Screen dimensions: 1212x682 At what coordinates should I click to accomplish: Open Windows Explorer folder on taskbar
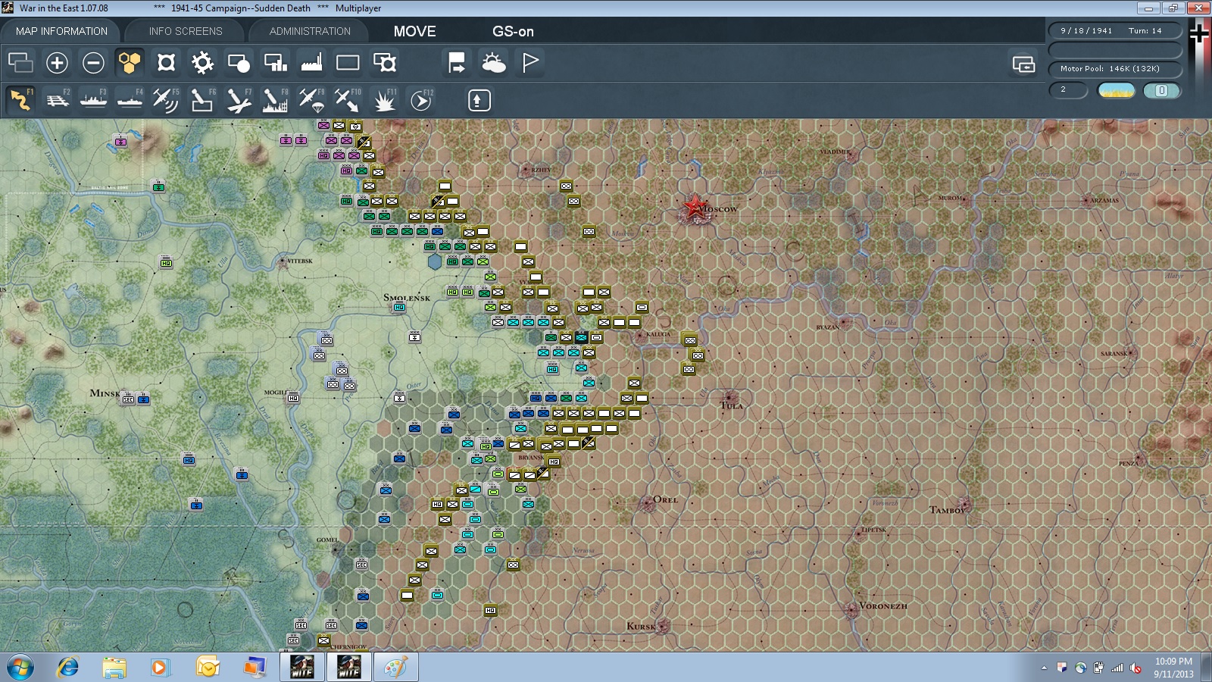[114, 668]
